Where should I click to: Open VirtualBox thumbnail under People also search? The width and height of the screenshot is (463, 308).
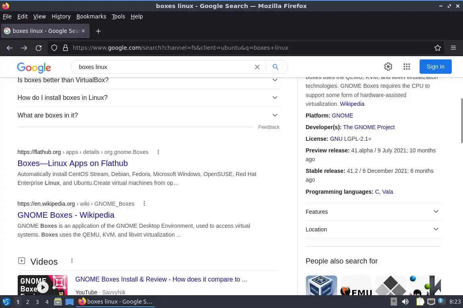point(321,285)
